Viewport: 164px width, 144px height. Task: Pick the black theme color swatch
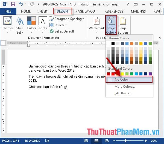(x=113, y=43)
